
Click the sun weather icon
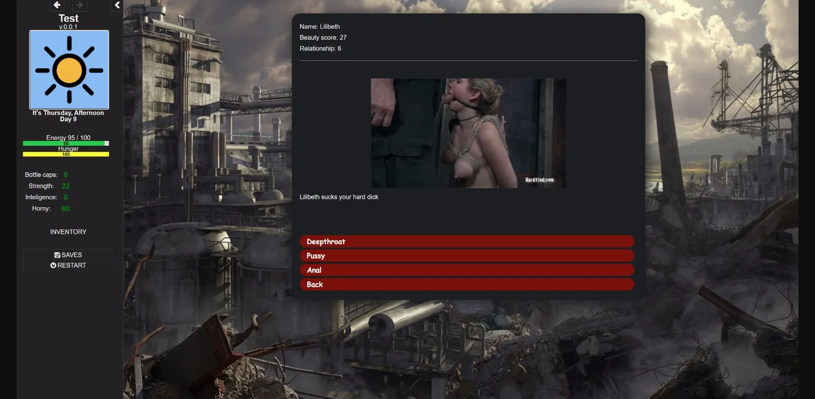(x=68, y=69)
